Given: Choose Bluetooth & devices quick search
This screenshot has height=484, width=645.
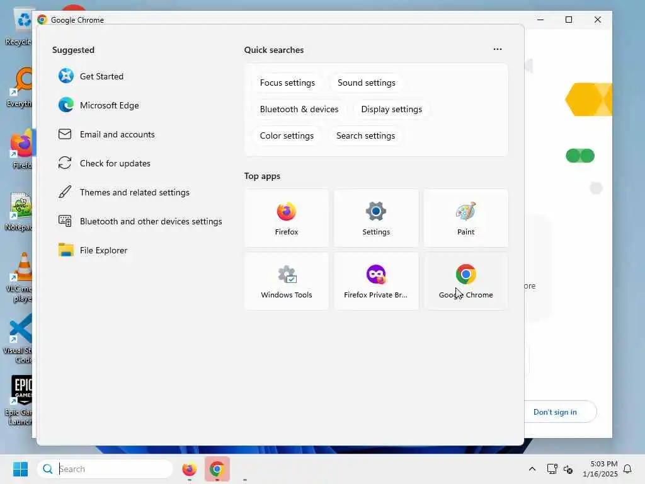Looking at the screenshot, I should [x=299, y=109].
